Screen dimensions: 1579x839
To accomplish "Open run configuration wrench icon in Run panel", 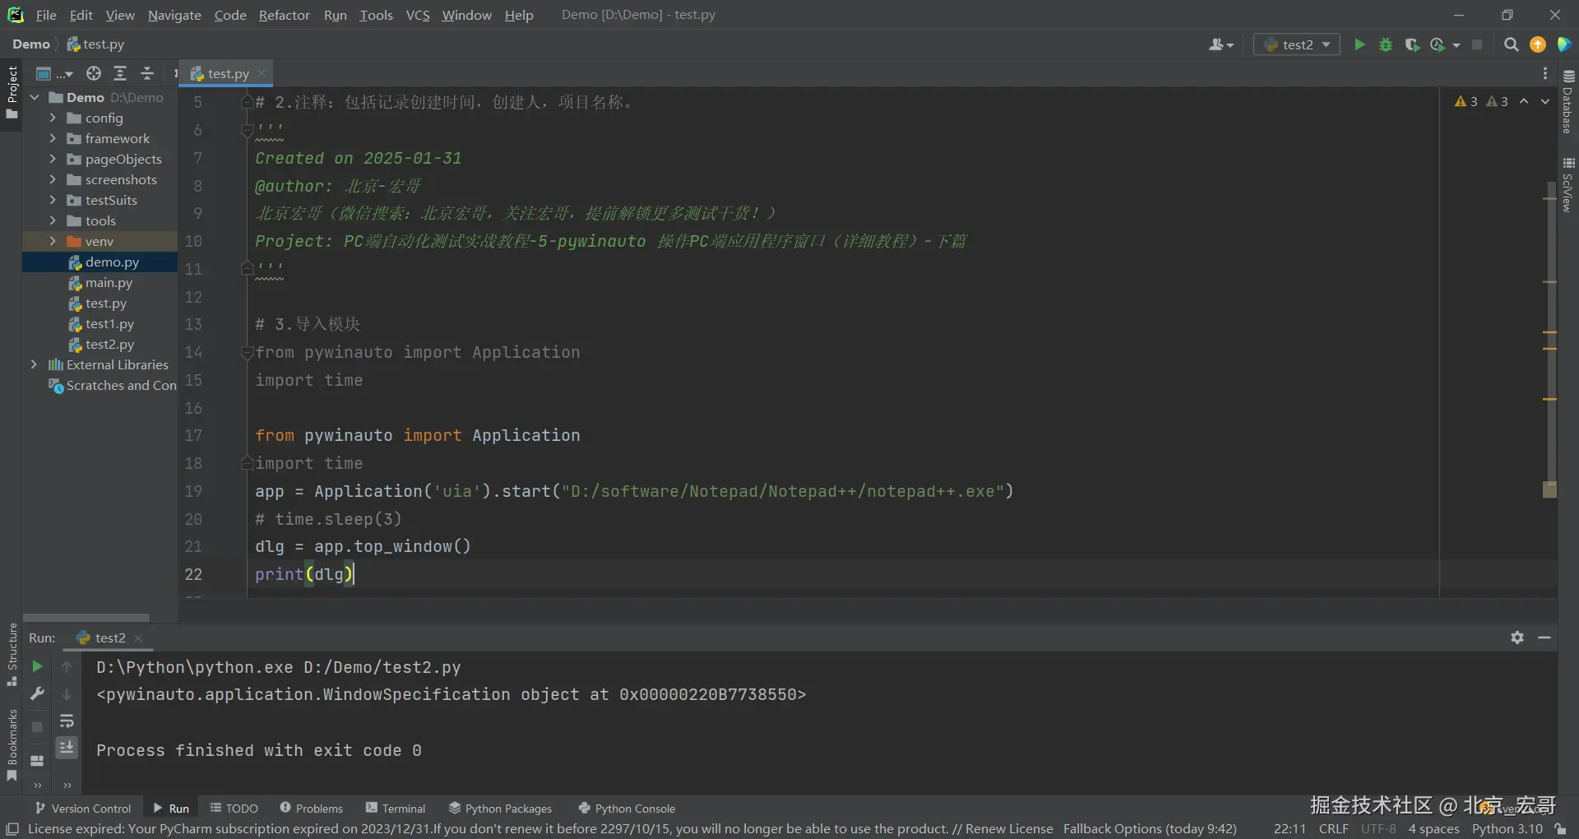I will (x=37, y=693).
